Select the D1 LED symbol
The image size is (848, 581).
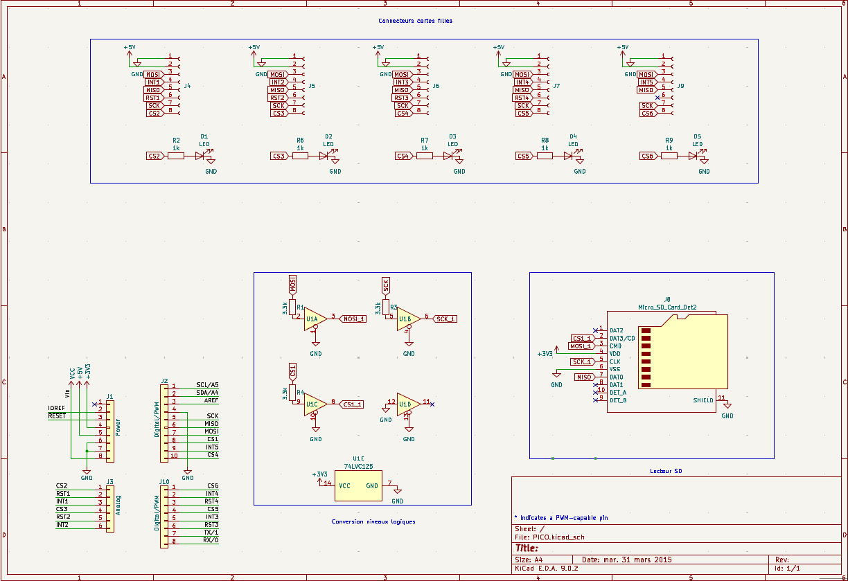tap(202, 156)
